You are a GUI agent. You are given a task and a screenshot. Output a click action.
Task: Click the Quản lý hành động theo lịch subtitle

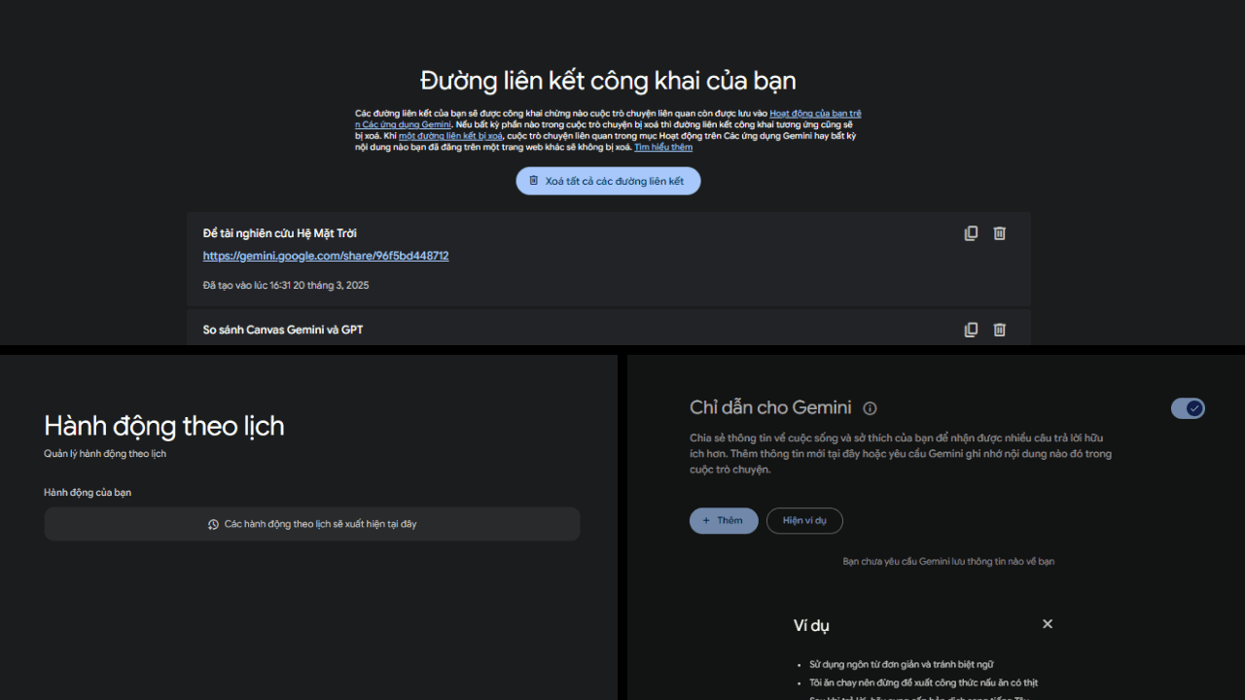click(x=105, y=454)
